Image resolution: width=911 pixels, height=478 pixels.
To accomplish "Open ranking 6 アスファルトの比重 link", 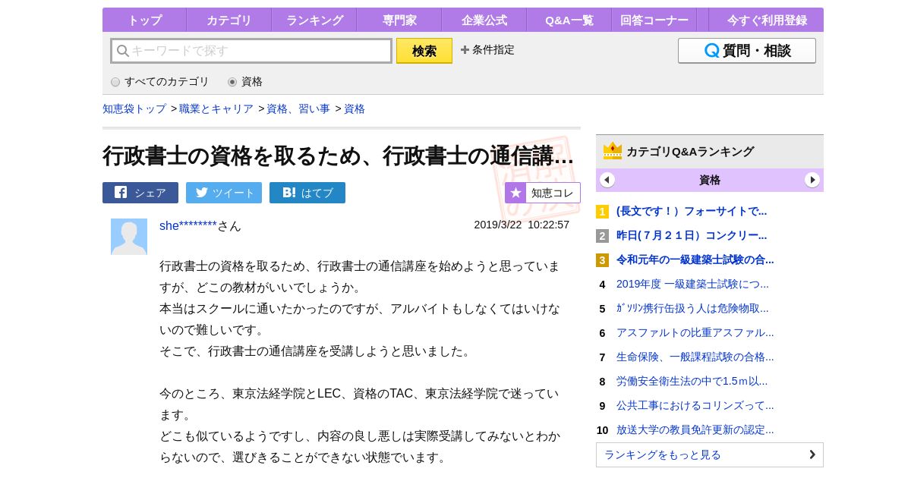I will click(x=695, y=332).
